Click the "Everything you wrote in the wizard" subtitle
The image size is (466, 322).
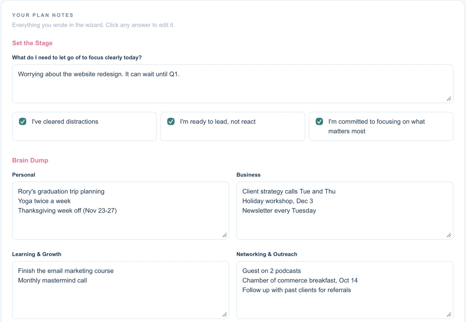(x=94, y=25)
